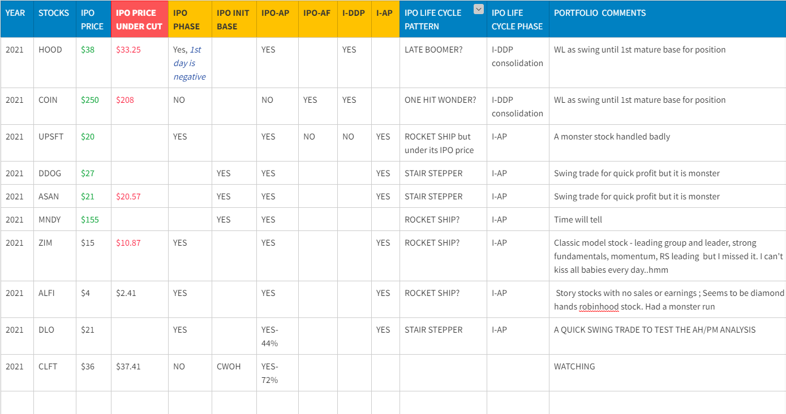Select ROCKET SHIP? cell in MNDY row

tap(443, 219)
